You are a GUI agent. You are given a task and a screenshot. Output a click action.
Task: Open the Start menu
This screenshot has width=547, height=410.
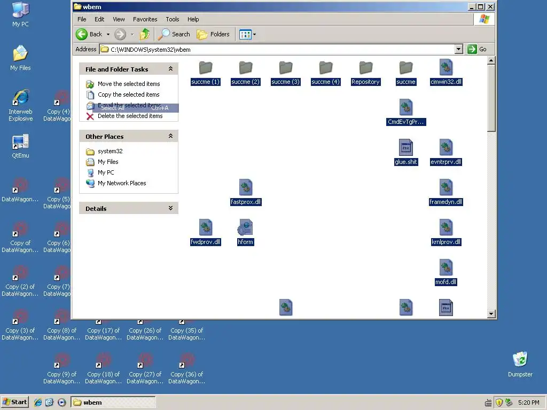pyautogui.click(x=14, y=402)
